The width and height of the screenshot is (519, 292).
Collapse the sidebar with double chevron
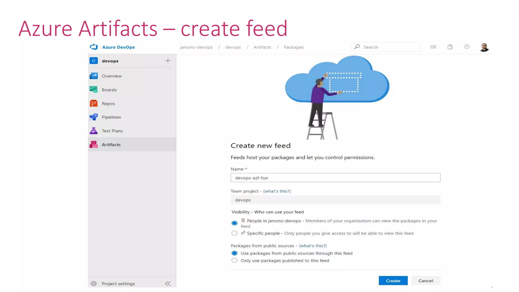168,283
